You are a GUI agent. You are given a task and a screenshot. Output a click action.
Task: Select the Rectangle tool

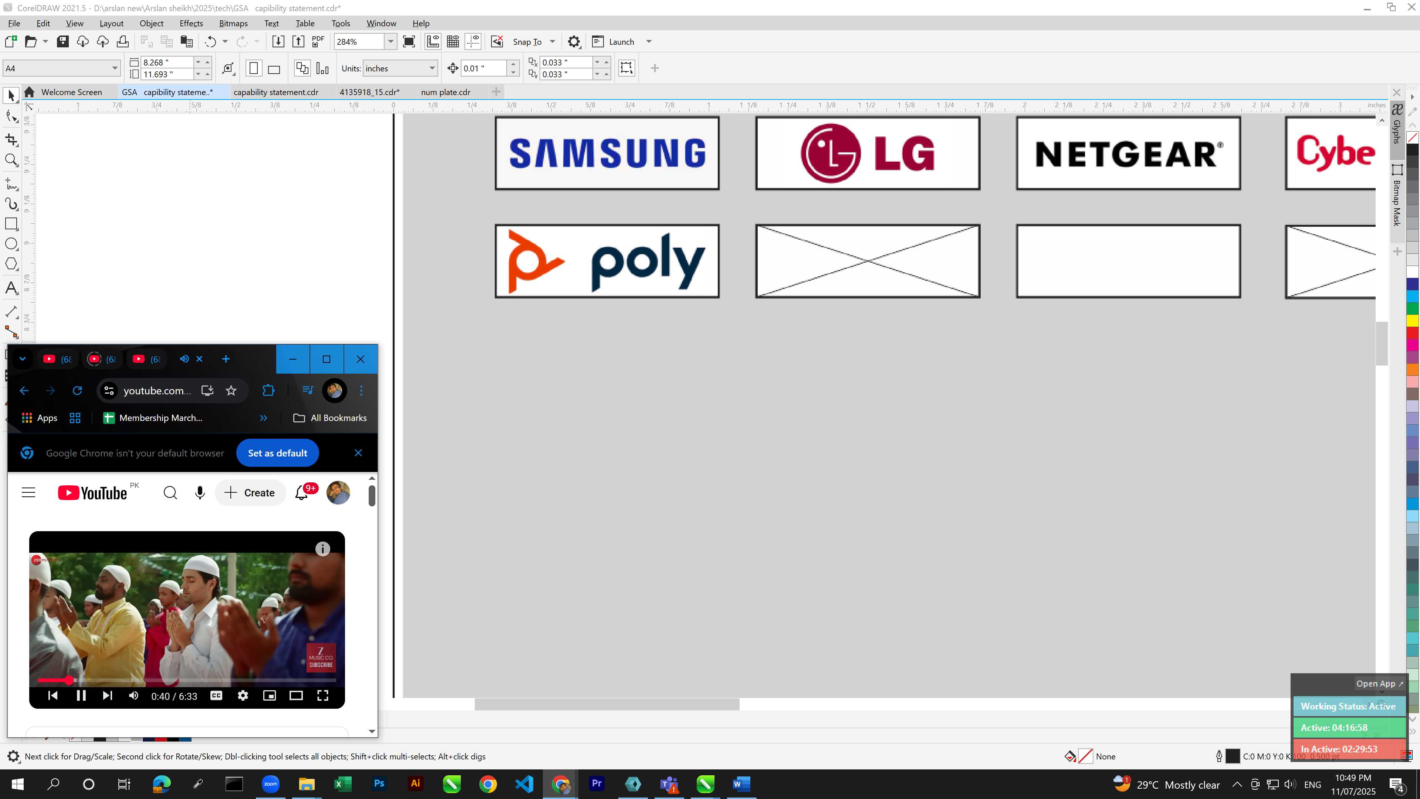click(11, 224)
